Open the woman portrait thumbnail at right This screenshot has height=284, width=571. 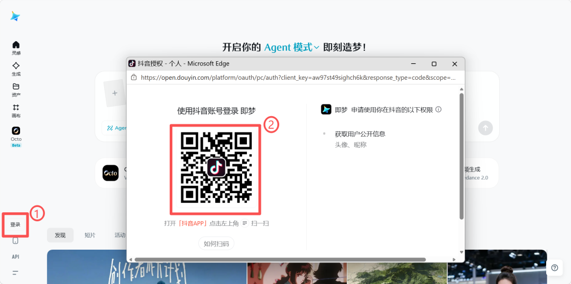[x=497, y=267]
